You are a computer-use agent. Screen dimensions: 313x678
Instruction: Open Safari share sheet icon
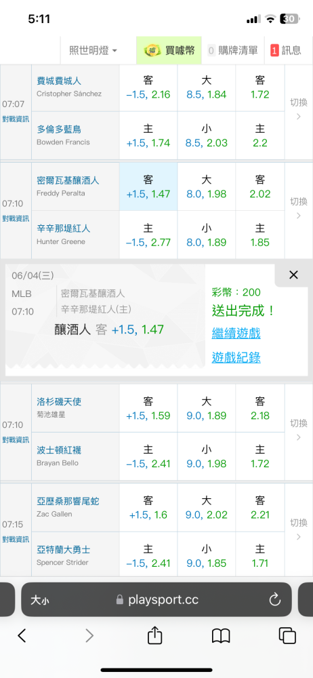coord(154,635)
